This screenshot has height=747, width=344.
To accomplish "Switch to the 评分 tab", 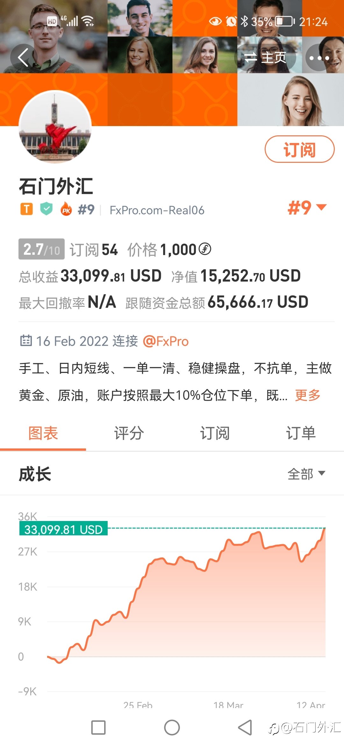I will pos(129,433).
